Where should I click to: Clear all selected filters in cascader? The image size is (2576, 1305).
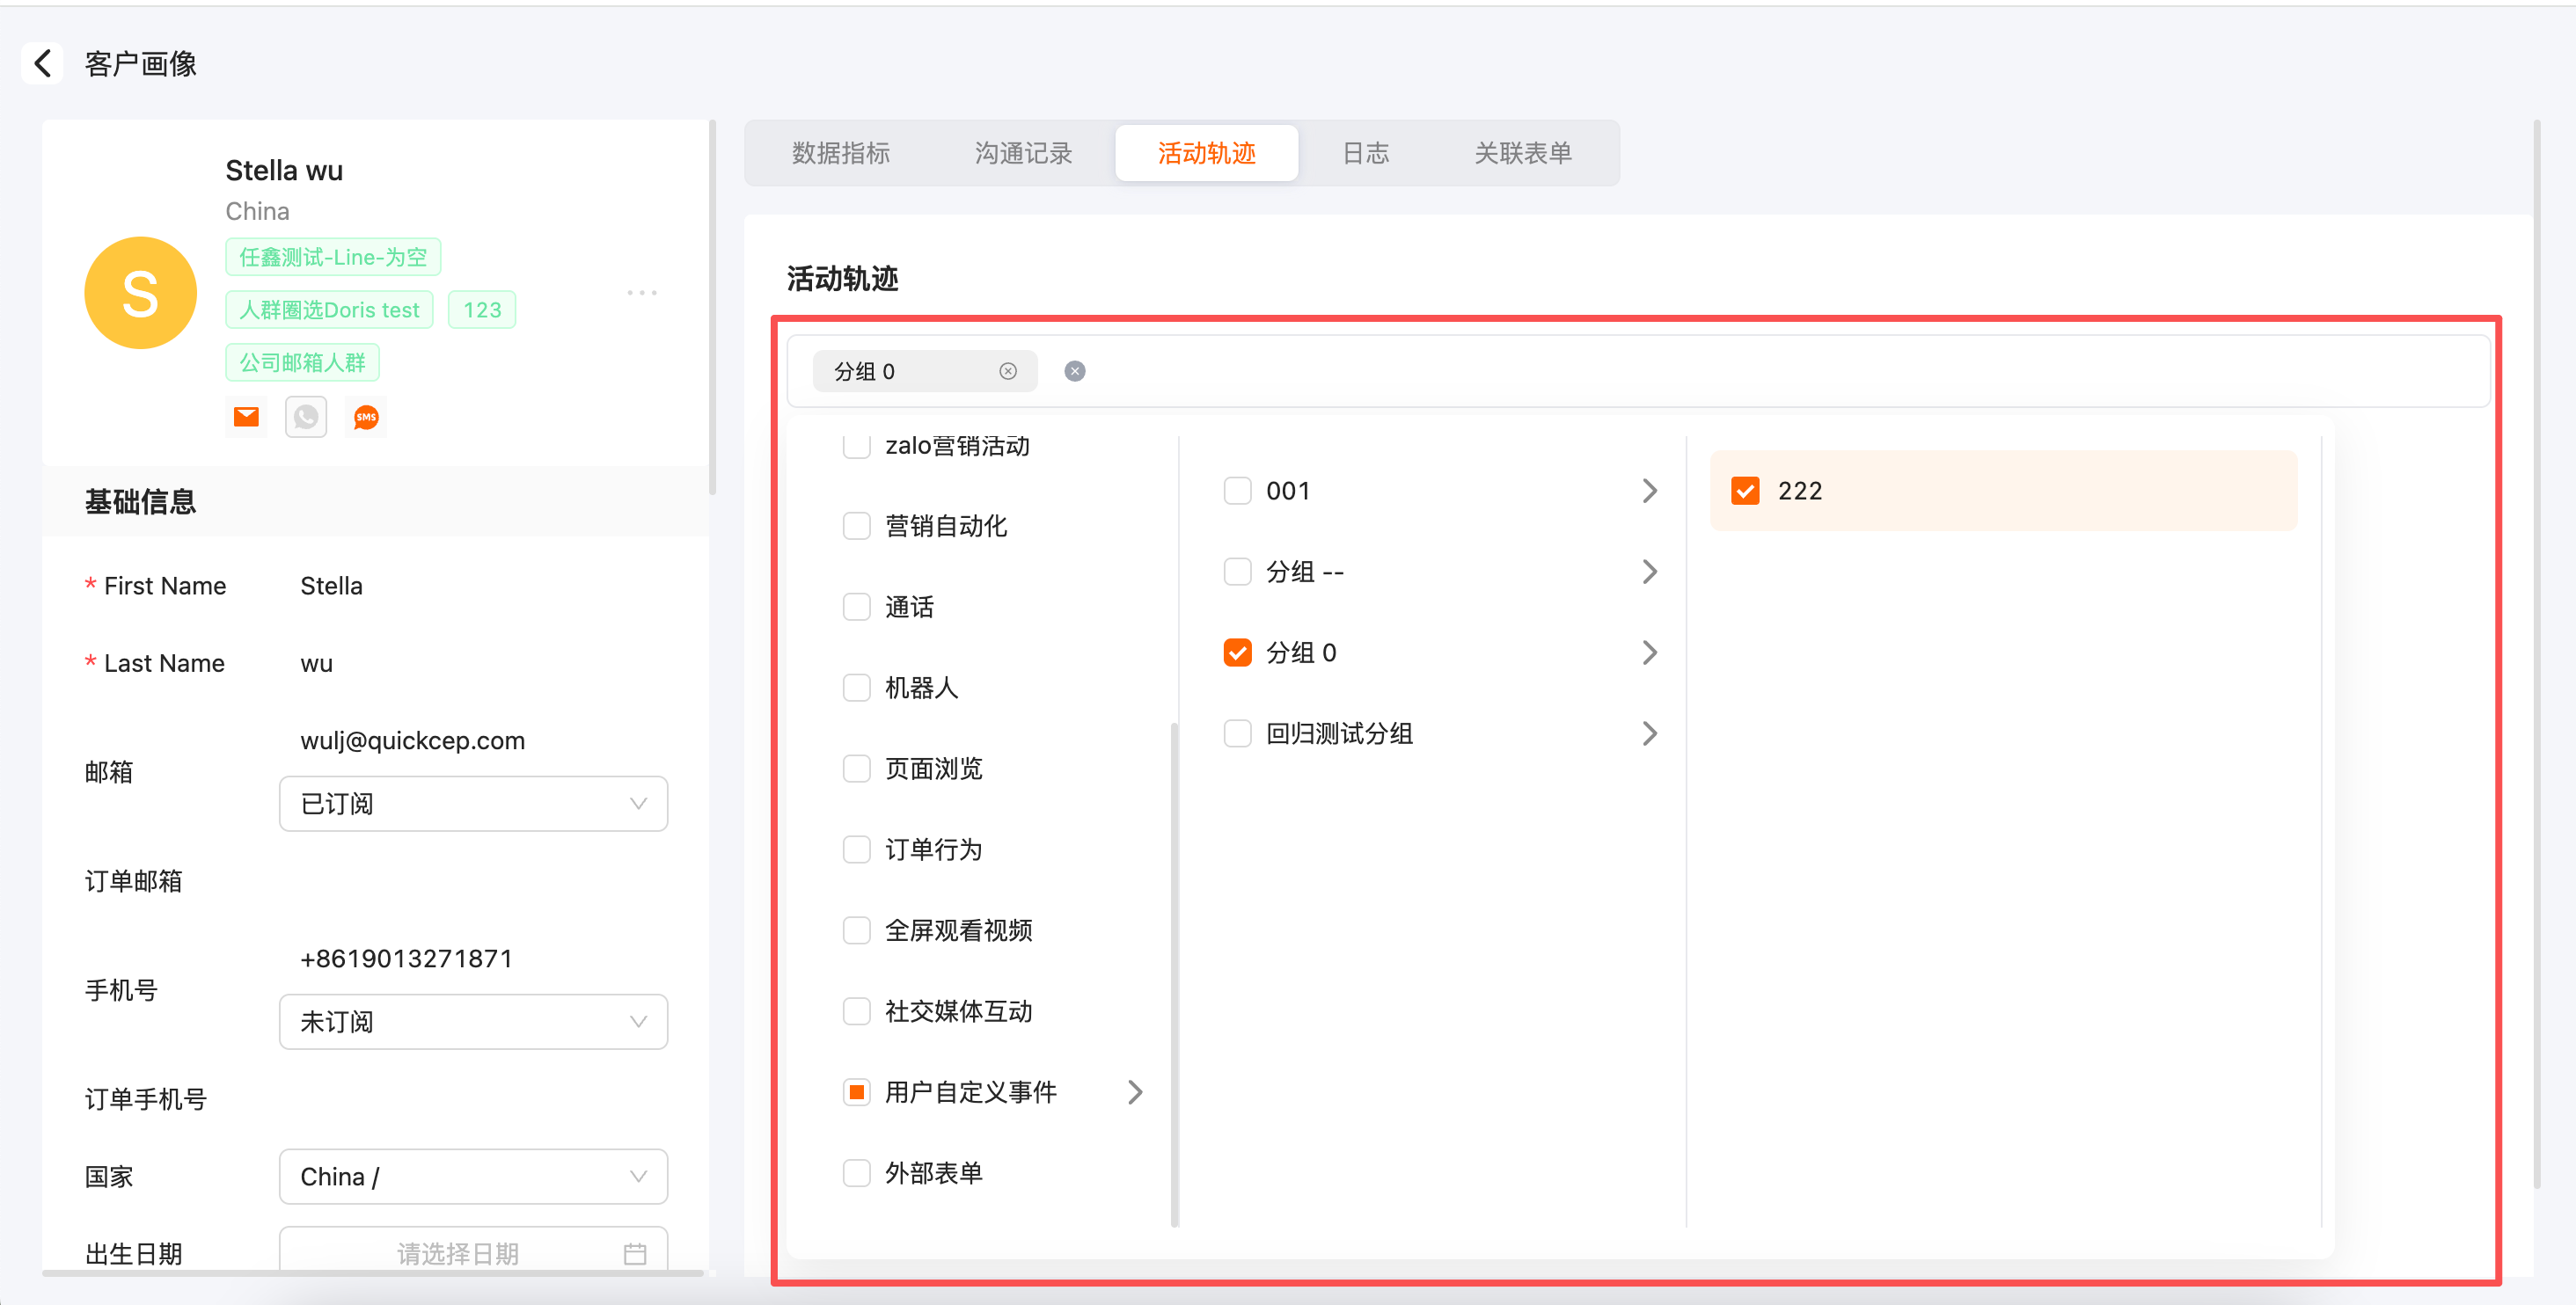point(1075,372)
